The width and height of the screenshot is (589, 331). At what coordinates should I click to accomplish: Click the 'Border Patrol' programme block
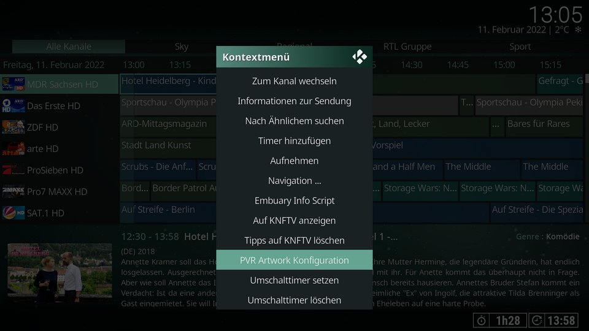(x=183, y=191)
